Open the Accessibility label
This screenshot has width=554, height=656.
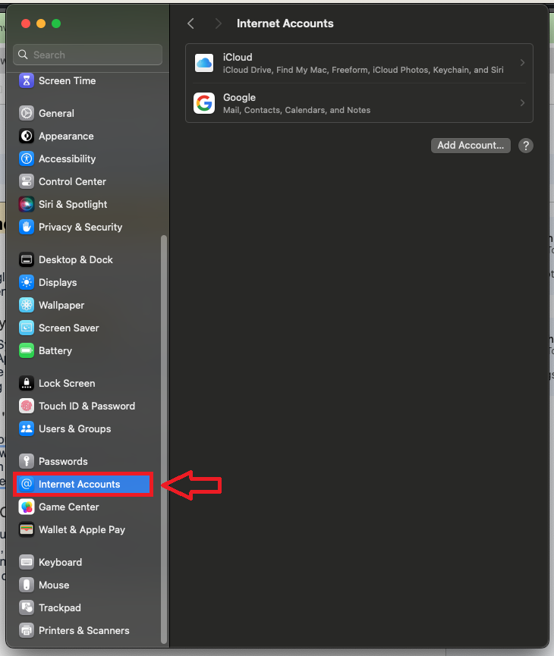[x=67, y=159]
